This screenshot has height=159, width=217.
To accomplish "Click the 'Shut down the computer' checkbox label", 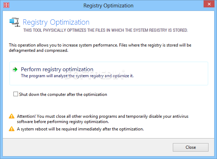I will 63,94.
